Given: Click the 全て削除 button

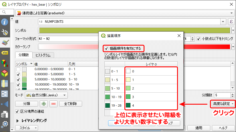Looking at the screenshot, I should (x=70, y=104).
